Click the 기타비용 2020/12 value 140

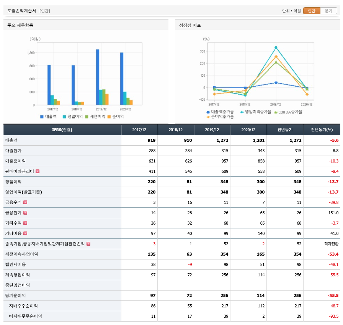click(261, 233)
